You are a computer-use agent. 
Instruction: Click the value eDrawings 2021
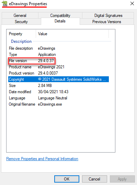point(51,67)
